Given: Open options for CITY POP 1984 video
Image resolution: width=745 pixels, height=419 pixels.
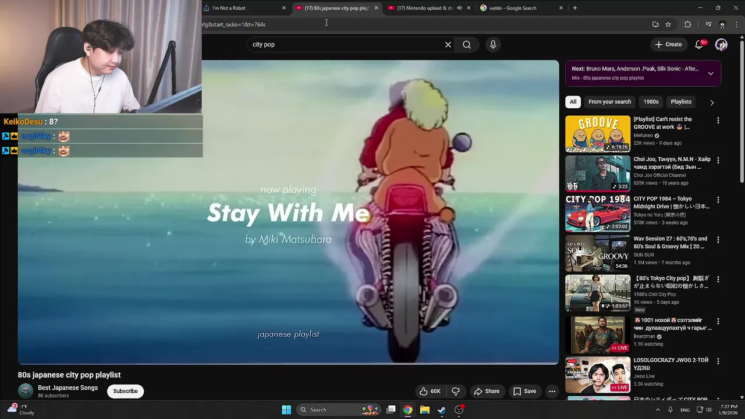Looking at the screenshot, I should [x=718, y=200].
